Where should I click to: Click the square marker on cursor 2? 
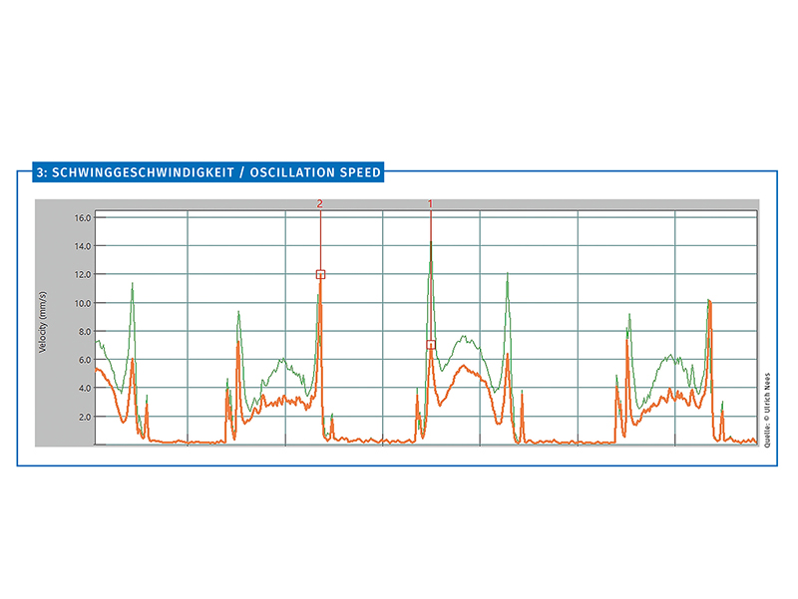pos(320,274)
